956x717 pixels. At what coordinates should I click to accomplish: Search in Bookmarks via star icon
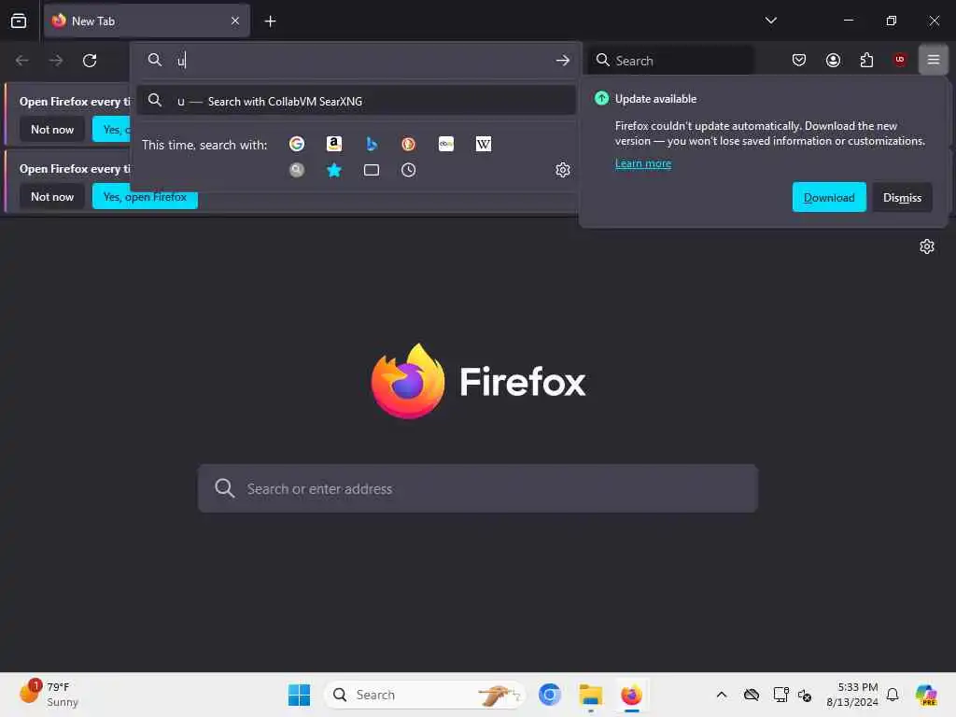tap(334, 170)
